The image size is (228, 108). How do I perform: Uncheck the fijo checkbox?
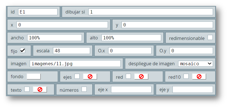click(x=23, y=50)
